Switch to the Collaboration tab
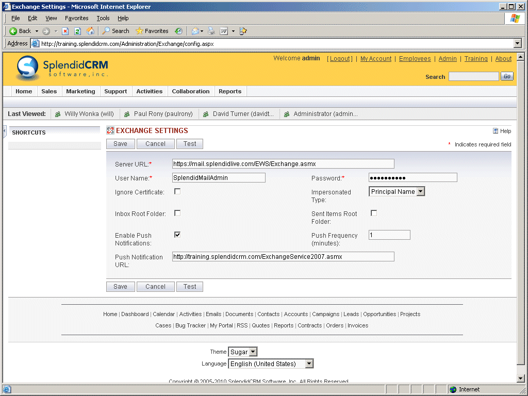This screenshot has height=396, width=528. click(191, 91)
